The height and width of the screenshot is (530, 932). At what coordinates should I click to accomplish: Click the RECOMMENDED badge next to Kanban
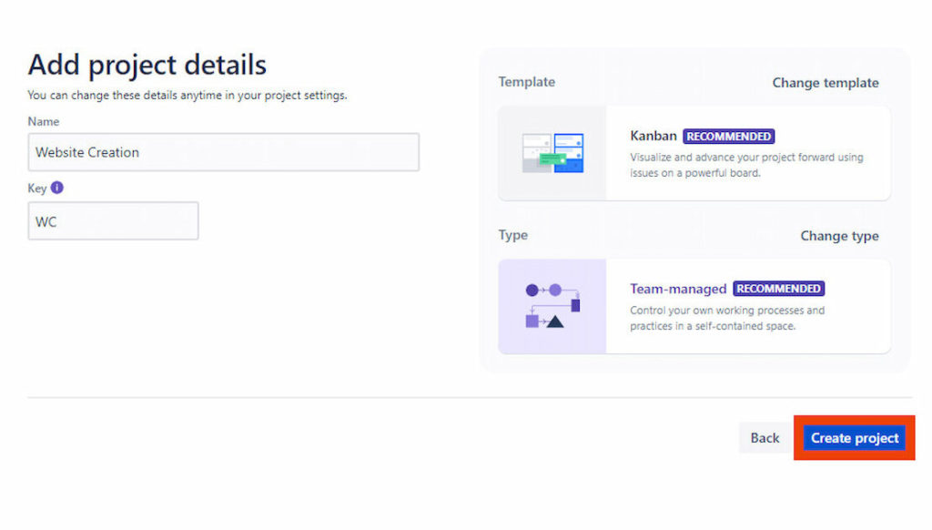[728, 136]
